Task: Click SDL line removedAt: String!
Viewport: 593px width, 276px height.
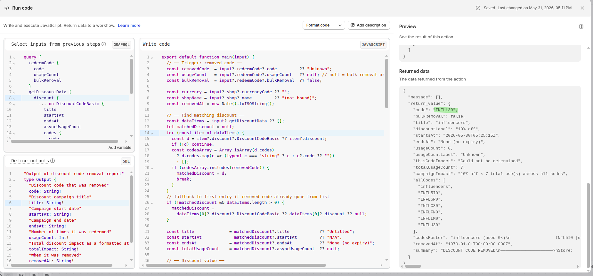Action: click(x=51, y=261)
